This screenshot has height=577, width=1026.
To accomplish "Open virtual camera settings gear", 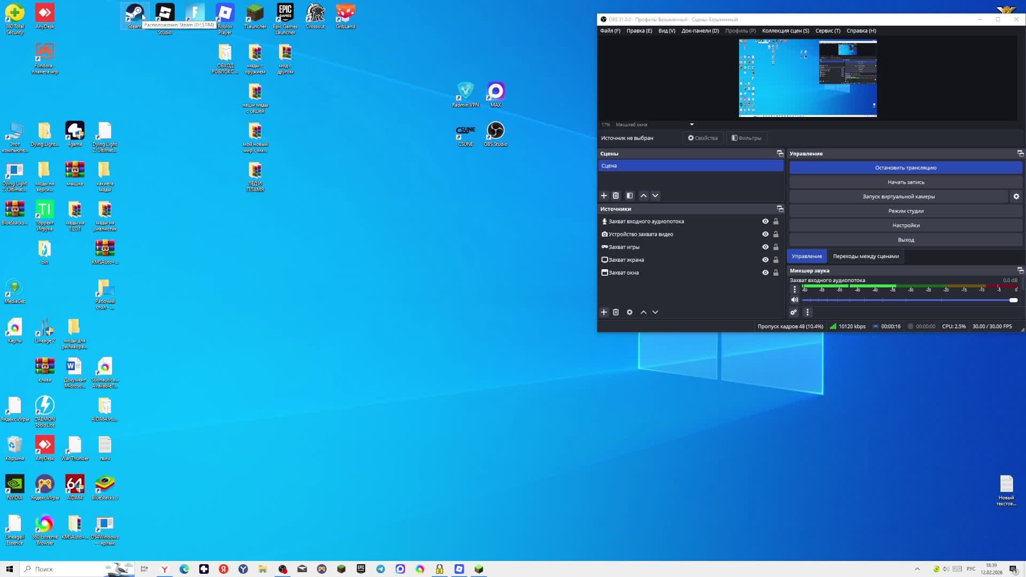I will click(1016, 197).
